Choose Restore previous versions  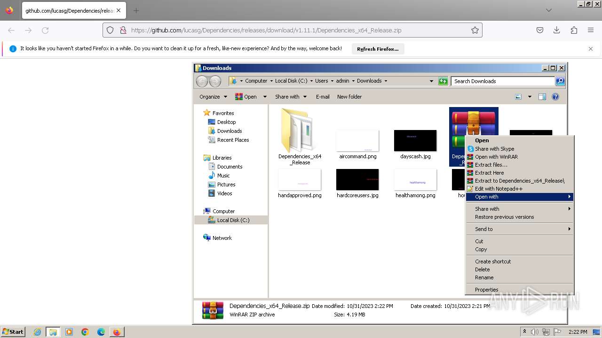pos(520,217)
